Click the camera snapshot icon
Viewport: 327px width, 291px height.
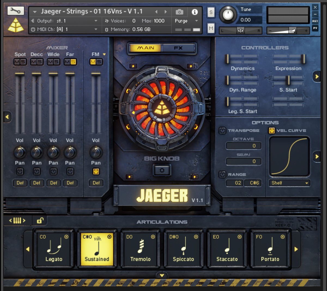(x=179, y=12)
